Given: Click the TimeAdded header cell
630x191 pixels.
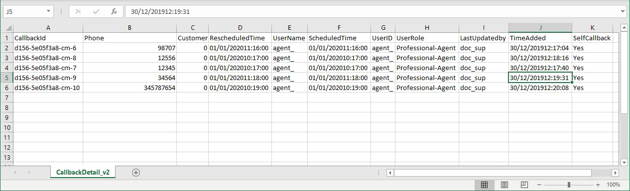Looking at the screenshot, I should tap(540, 38).
